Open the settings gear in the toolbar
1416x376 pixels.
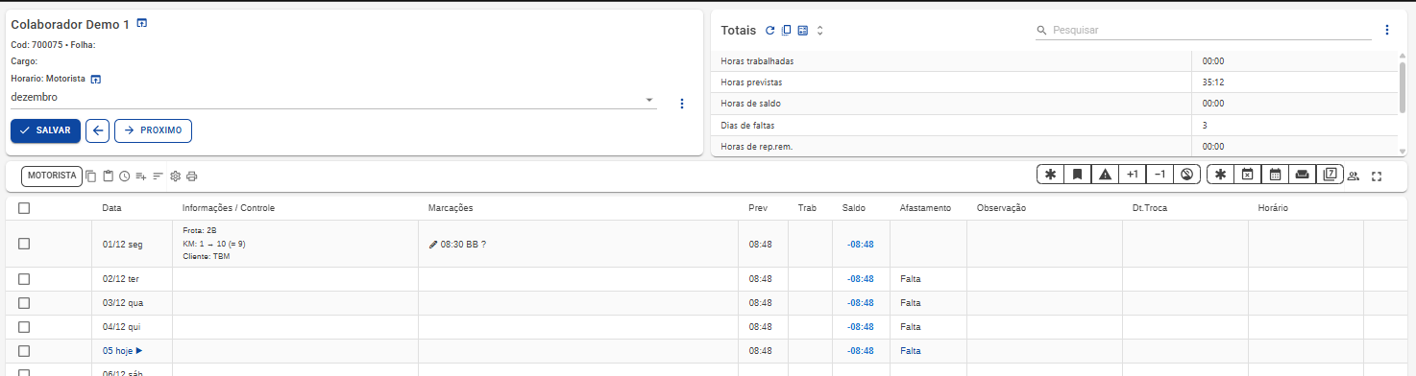click(x=175, y=176)
